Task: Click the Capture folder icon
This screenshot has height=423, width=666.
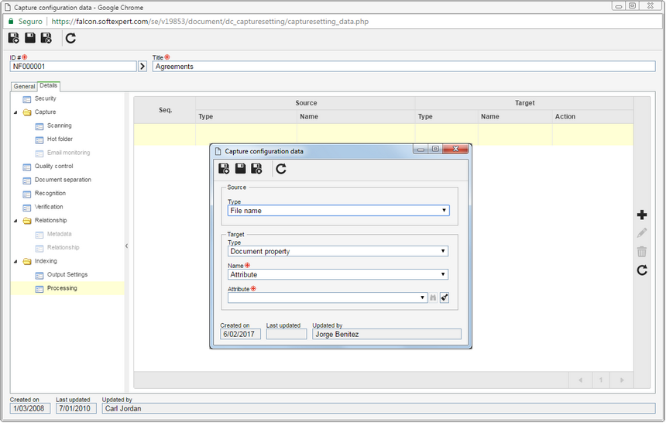Action: point(27,112)
